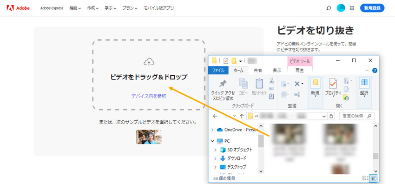The height and width of the screenshot is (184, 395).
Task: Refresh the Explorer folder
Action: (331, 117)
